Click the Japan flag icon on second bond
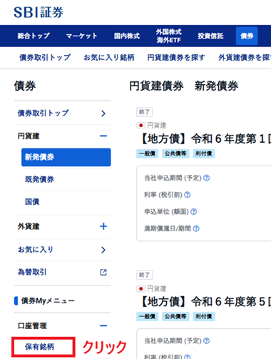Image resolution: width=271 pixels, height=359 pixels. (x=140, y=288)
